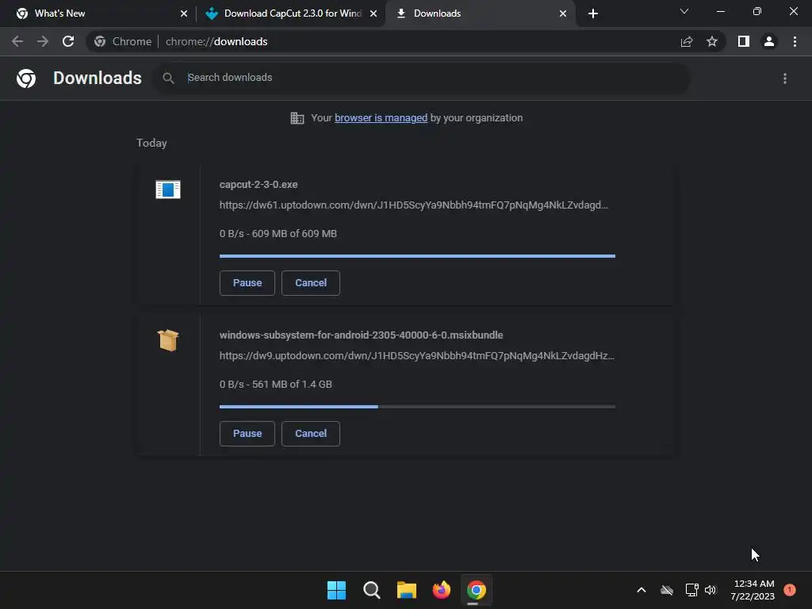Open the Chrome side panel
This screenshot has height=609, width=812.
[744, 41]
